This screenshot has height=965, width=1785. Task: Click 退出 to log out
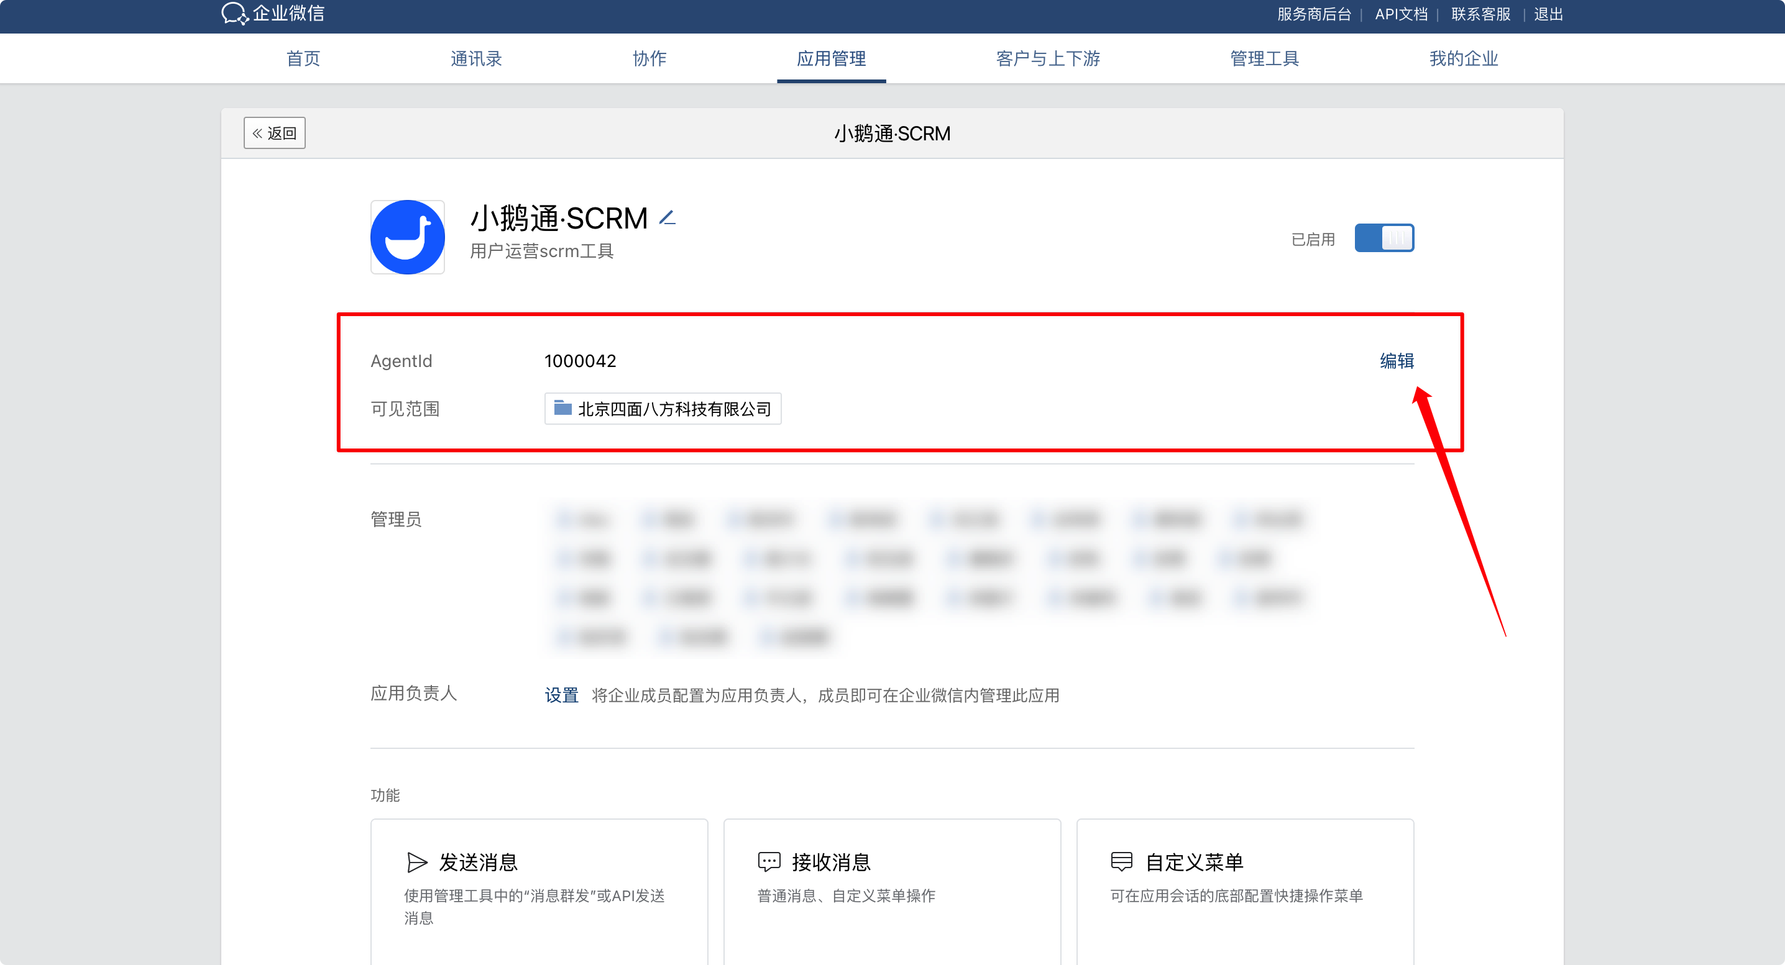point(1548,14)
